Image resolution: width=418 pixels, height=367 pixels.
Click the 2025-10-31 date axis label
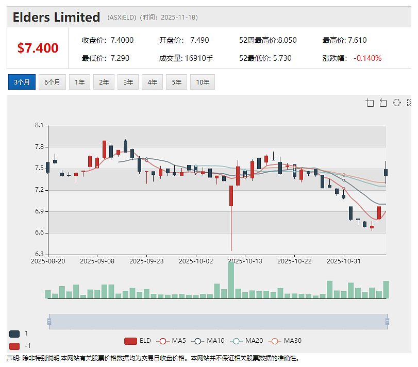344,261
